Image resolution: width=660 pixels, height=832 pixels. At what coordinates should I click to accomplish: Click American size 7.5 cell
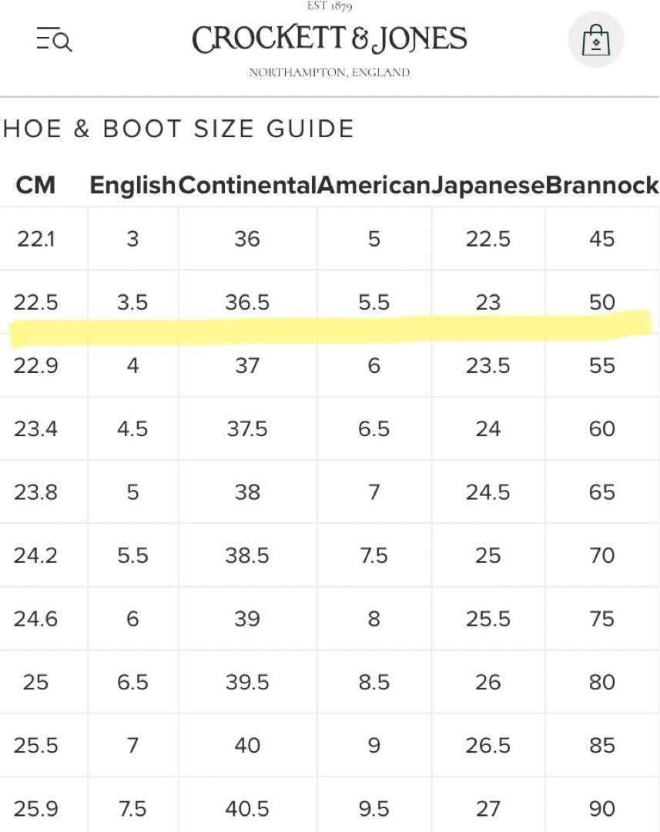374,555
